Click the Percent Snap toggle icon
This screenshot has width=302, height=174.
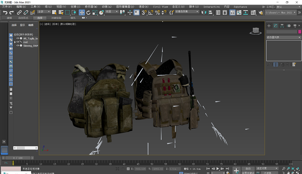click(157, 12)
